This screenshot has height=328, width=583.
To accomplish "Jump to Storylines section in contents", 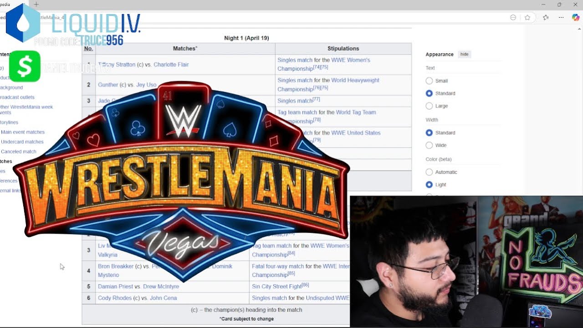I will click(9, 122).
